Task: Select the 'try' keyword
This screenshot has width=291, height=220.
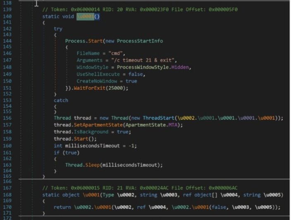Action: click(58, 29)
